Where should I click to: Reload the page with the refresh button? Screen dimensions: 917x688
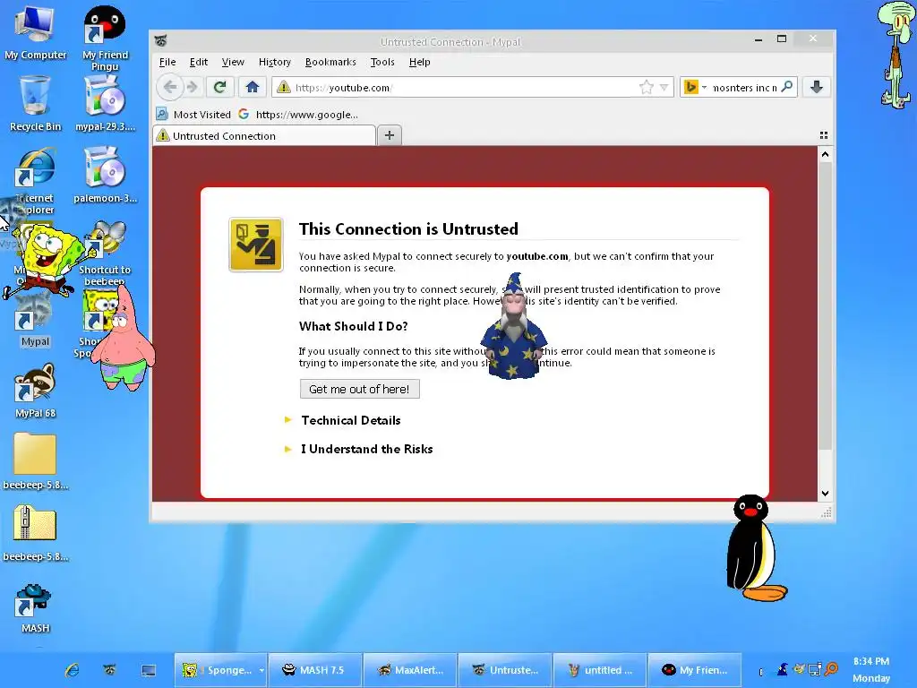pyautogui.click(x=220, y=87)
